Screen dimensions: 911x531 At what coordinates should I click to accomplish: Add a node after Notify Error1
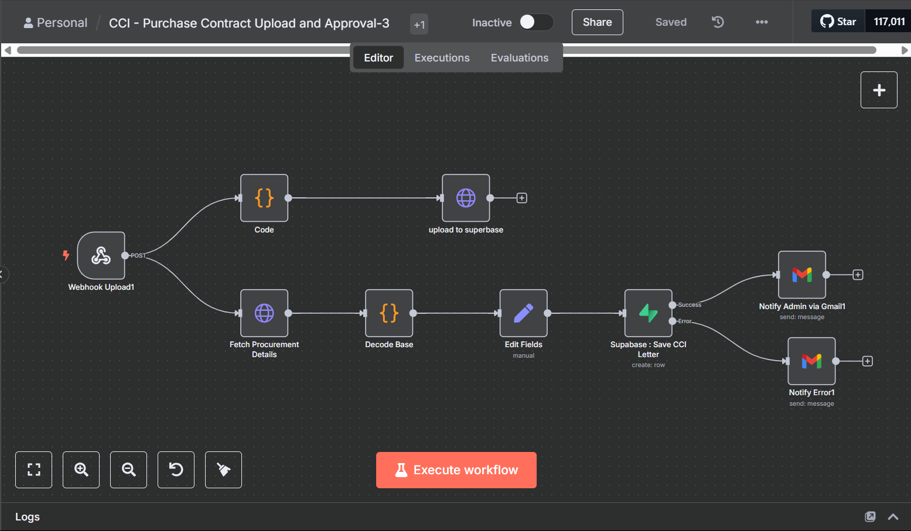click(x=868, y=361)
